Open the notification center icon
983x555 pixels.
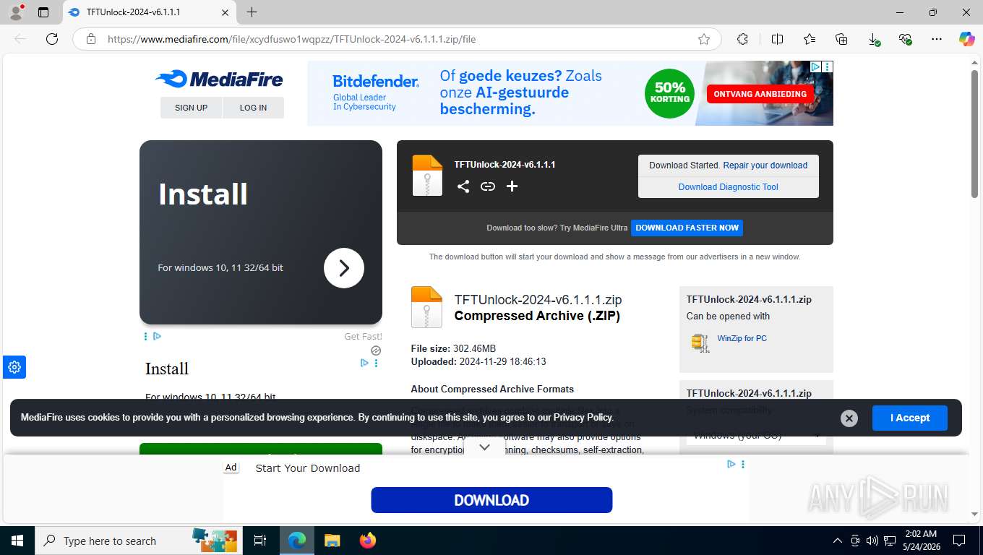[958, 541]
